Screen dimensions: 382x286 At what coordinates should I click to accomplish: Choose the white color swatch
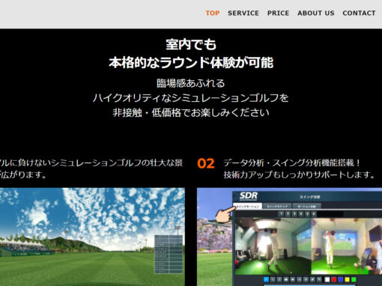pos(327,279)
